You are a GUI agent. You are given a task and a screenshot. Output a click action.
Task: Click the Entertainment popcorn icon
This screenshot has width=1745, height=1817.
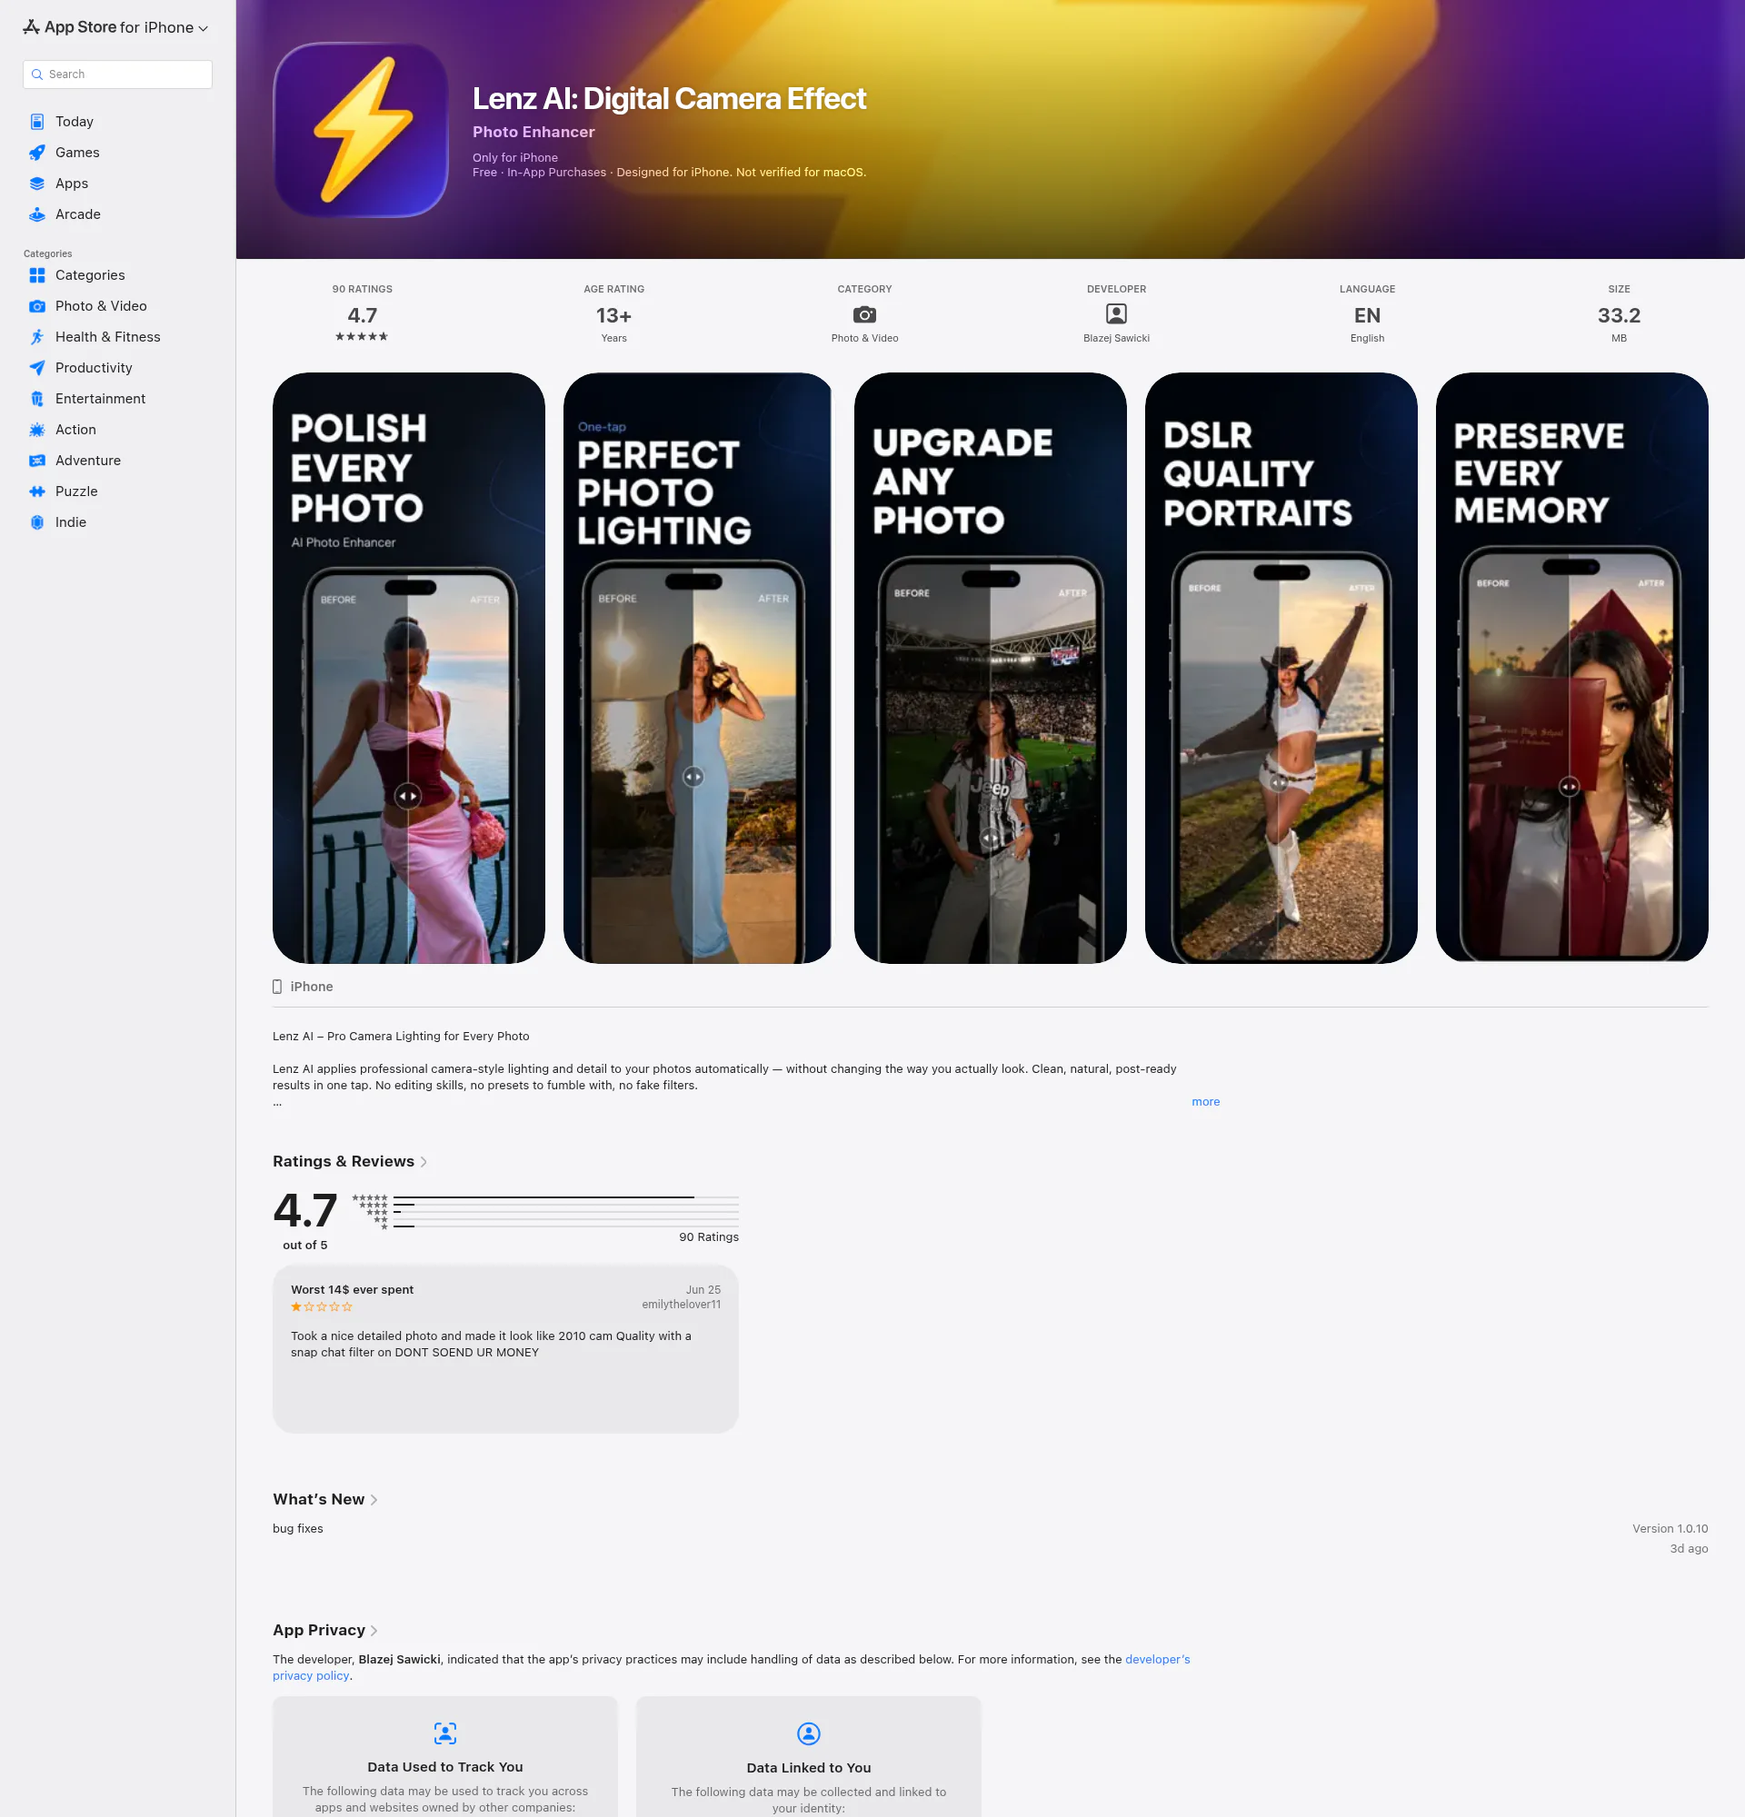click(37, 399)
